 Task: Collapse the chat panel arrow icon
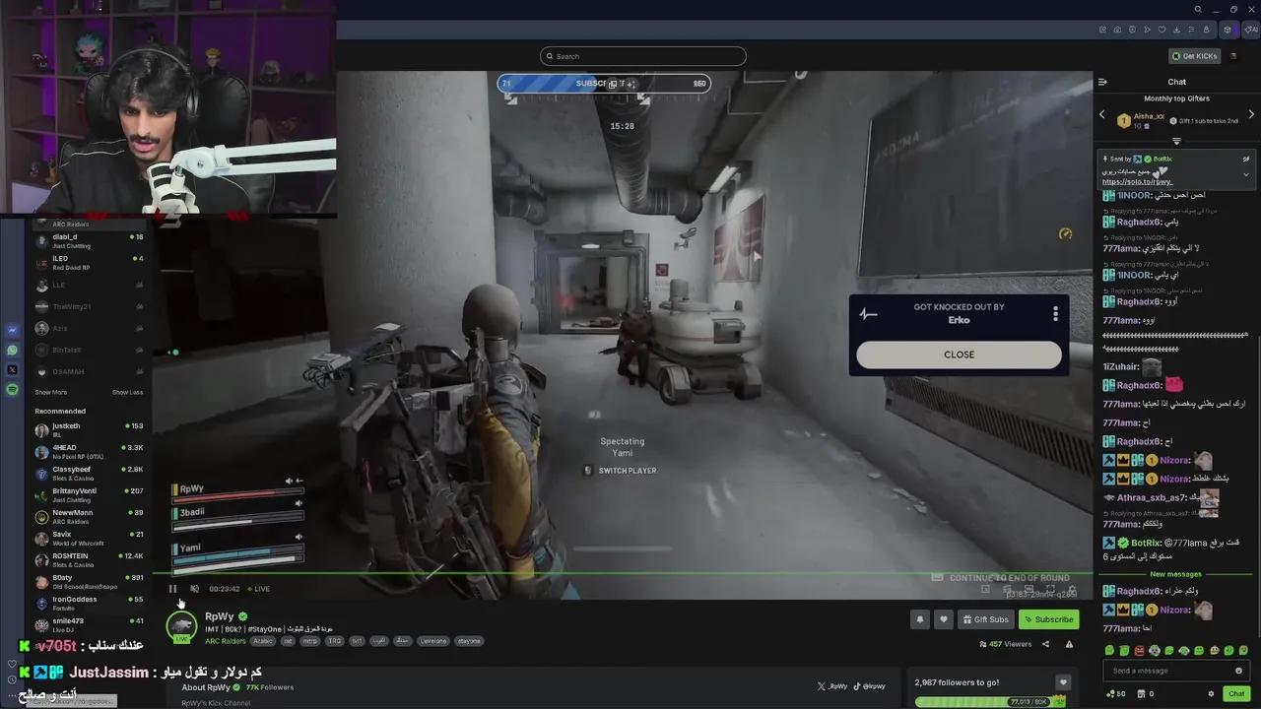pos(1102,82)
